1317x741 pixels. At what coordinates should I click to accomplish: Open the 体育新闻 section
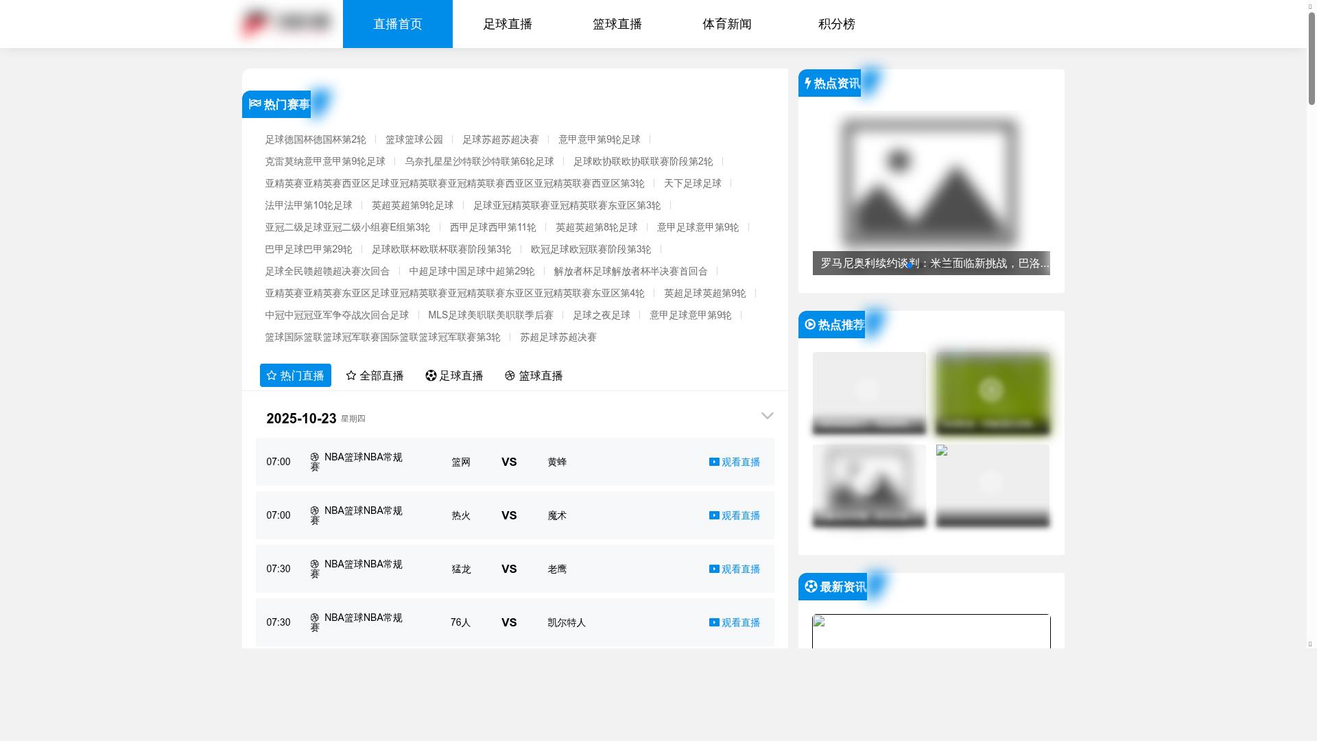pyautogui.click(x=727, y=23)
